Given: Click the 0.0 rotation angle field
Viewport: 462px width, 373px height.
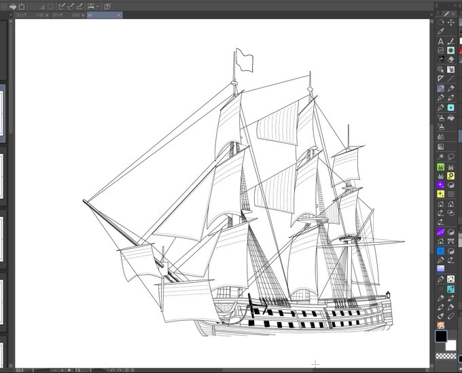Looking at the screenshot, I should (x=78, y=370).
